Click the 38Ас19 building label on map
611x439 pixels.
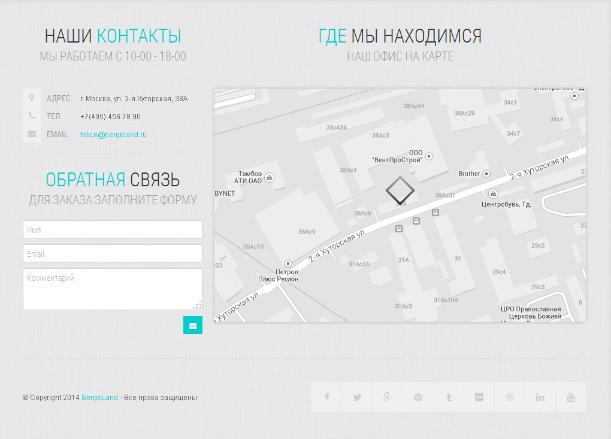[x=253, y=247]
